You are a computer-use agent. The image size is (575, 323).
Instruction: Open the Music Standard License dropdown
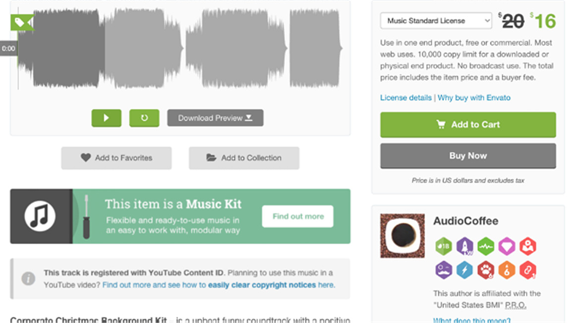click(436, 21)
